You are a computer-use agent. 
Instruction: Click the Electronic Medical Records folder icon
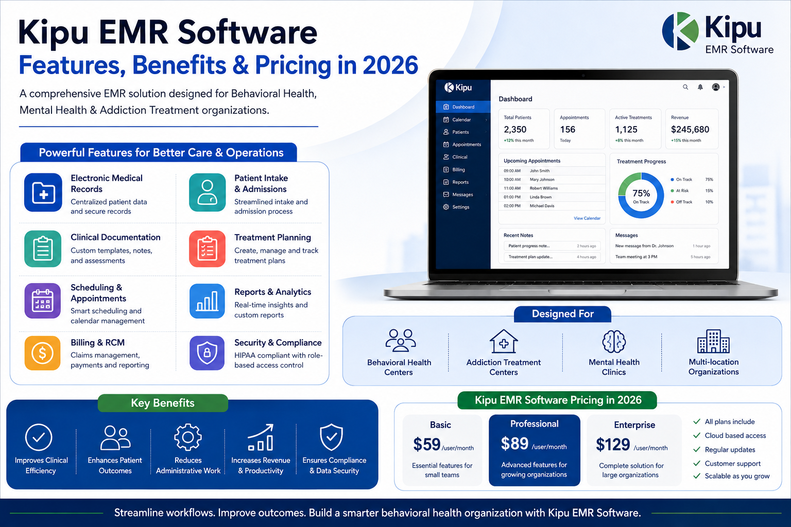[x=43, y=193]
